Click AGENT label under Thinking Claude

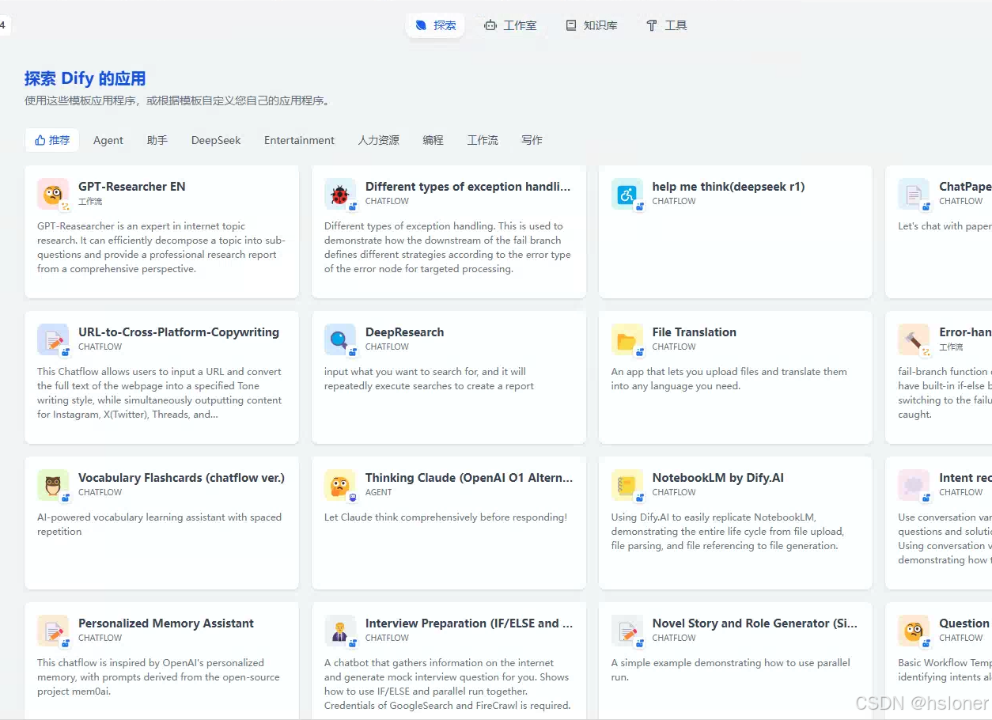coord(379,492)
